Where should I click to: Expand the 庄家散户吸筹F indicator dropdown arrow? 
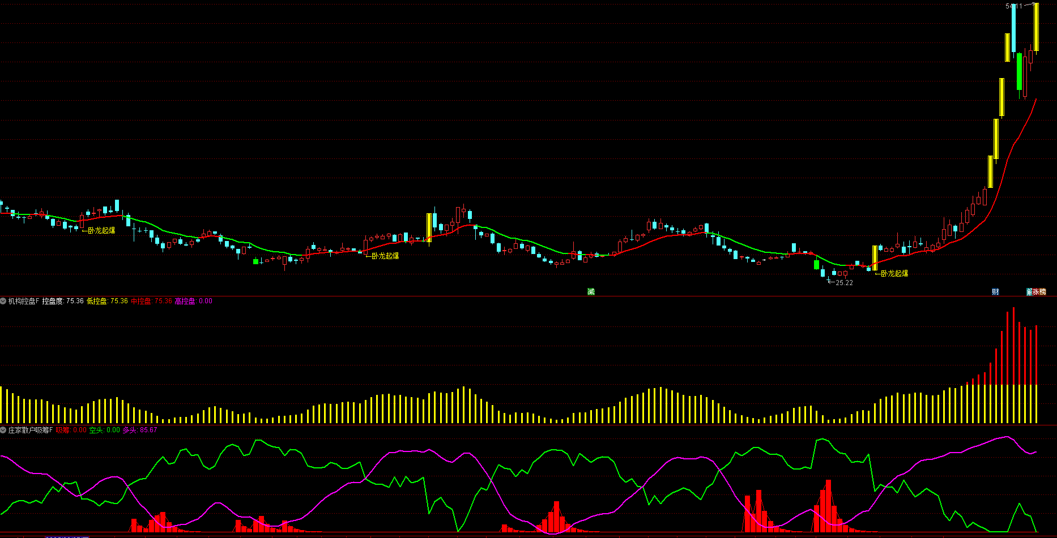[x=3, y=430]
